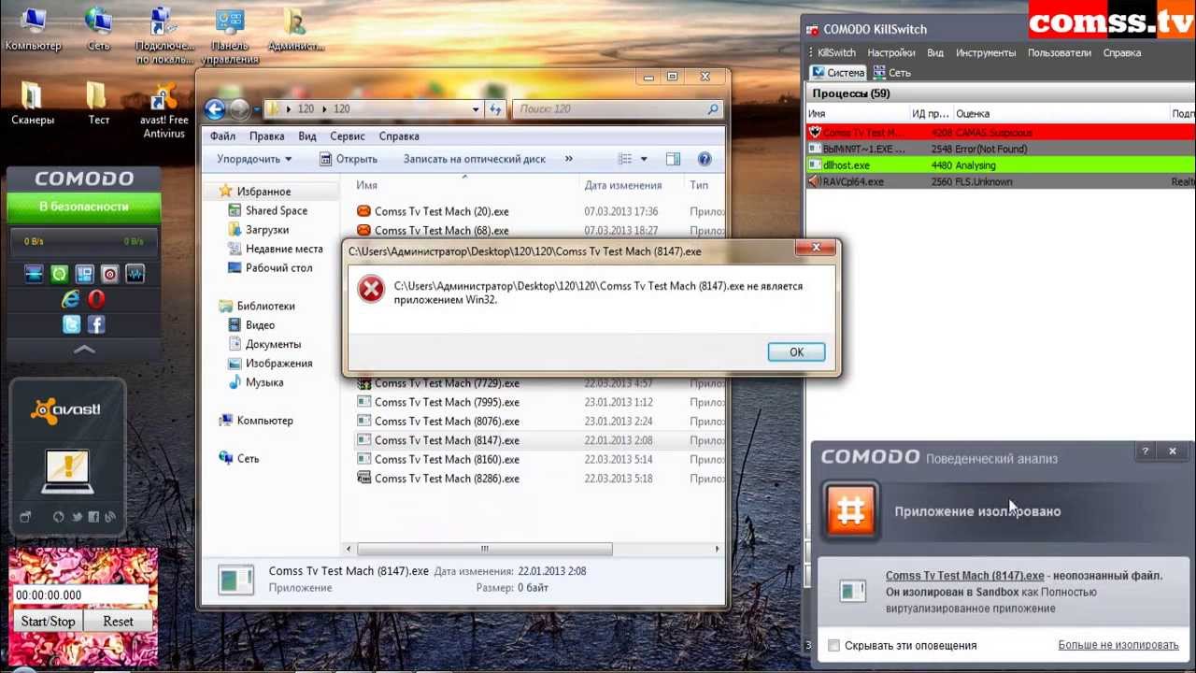Click the Избранное star in navigation pane
Image resolution: width=1196 pixels, height=673 pixels.
pyautogui.click(x=225, y=192)
